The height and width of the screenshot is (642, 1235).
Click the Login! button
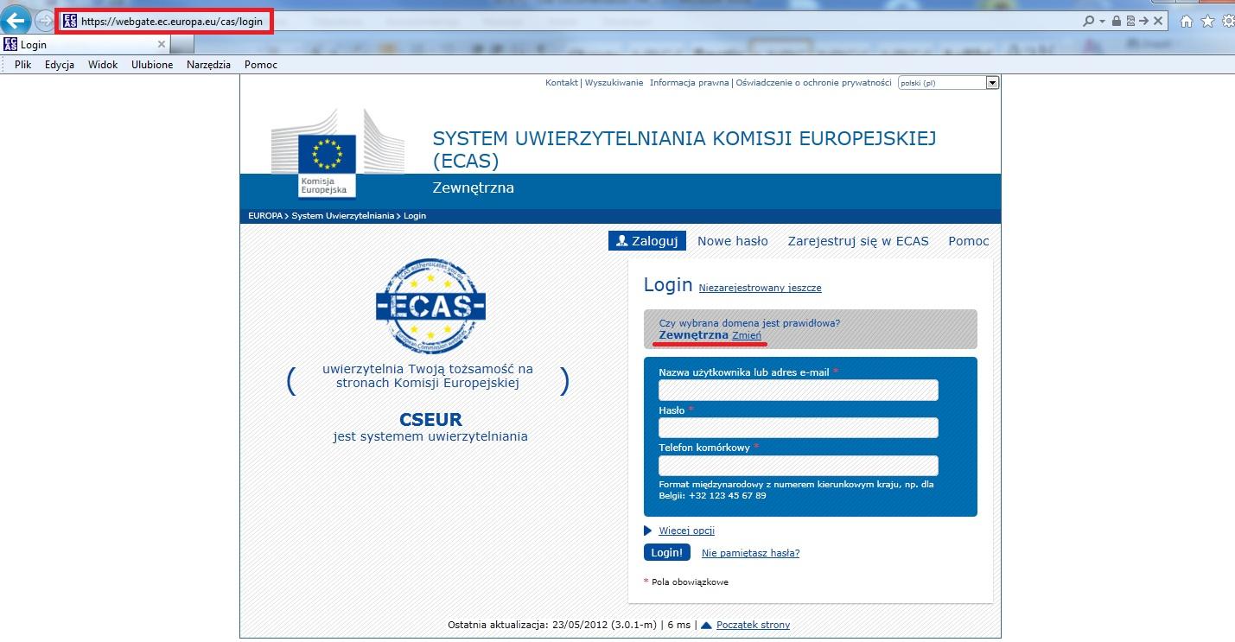(667, 553)
